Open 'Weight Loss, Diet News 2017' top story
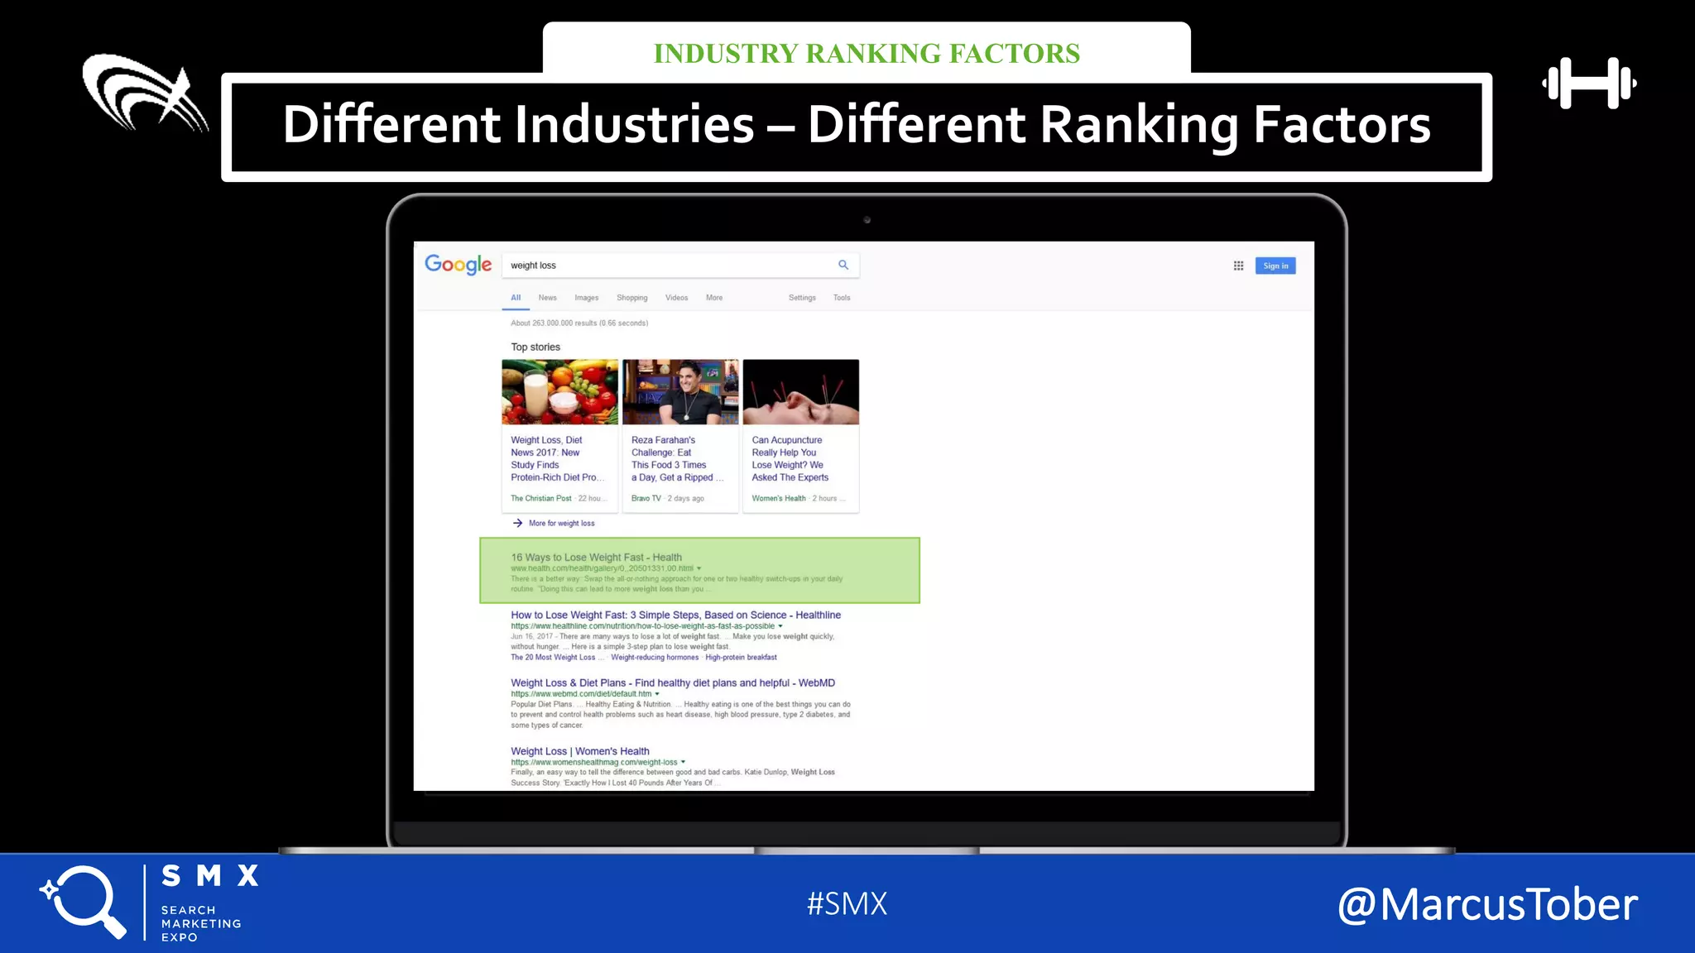The height and width of the screenshot is (953, 1695). pyautogui.click(x=558, y=459)
